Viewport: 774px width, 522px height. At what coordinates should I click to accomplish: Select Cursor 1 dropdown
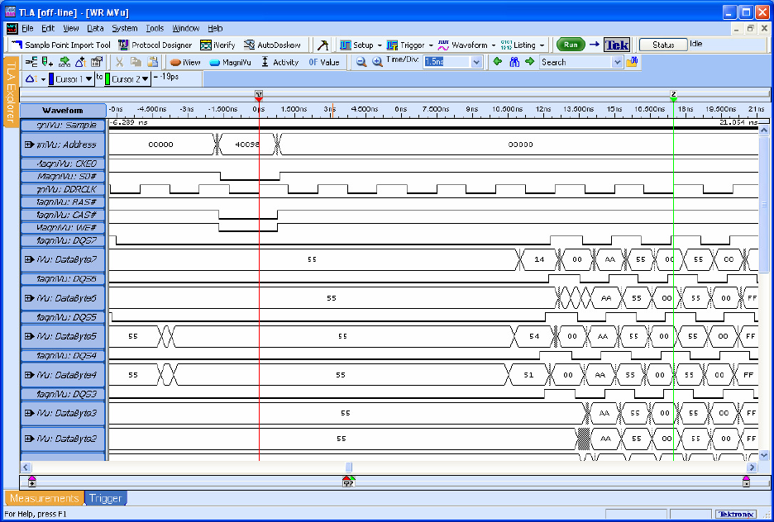pyautogui.click(x=71, y=78)
